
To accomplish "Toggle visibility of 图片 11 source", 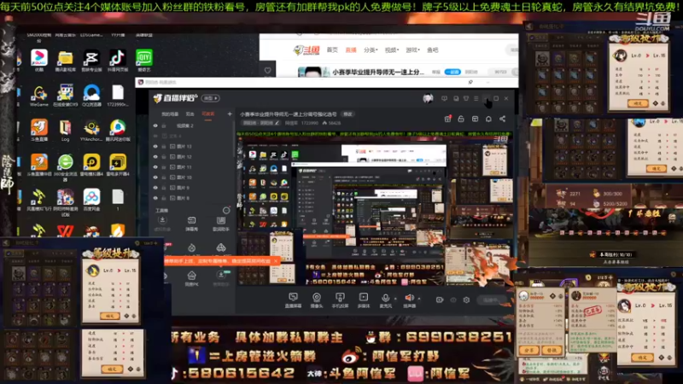I will (155, 167).
